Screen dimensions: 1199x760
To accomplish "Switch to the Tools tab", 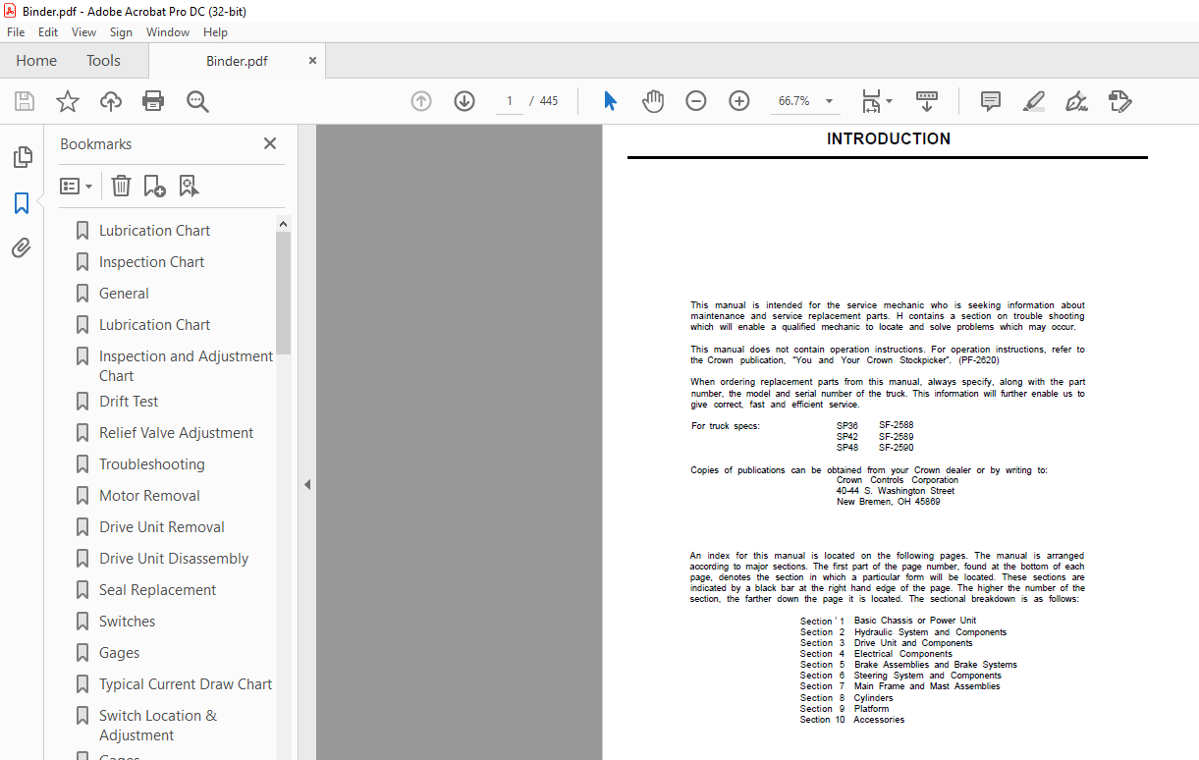I will click(x=103, y=61).
